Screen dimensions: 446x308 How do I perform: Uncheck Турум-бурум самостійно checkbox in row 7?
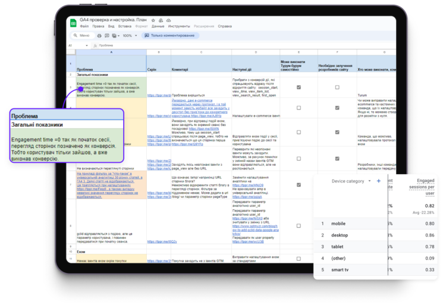coord(299,185)
